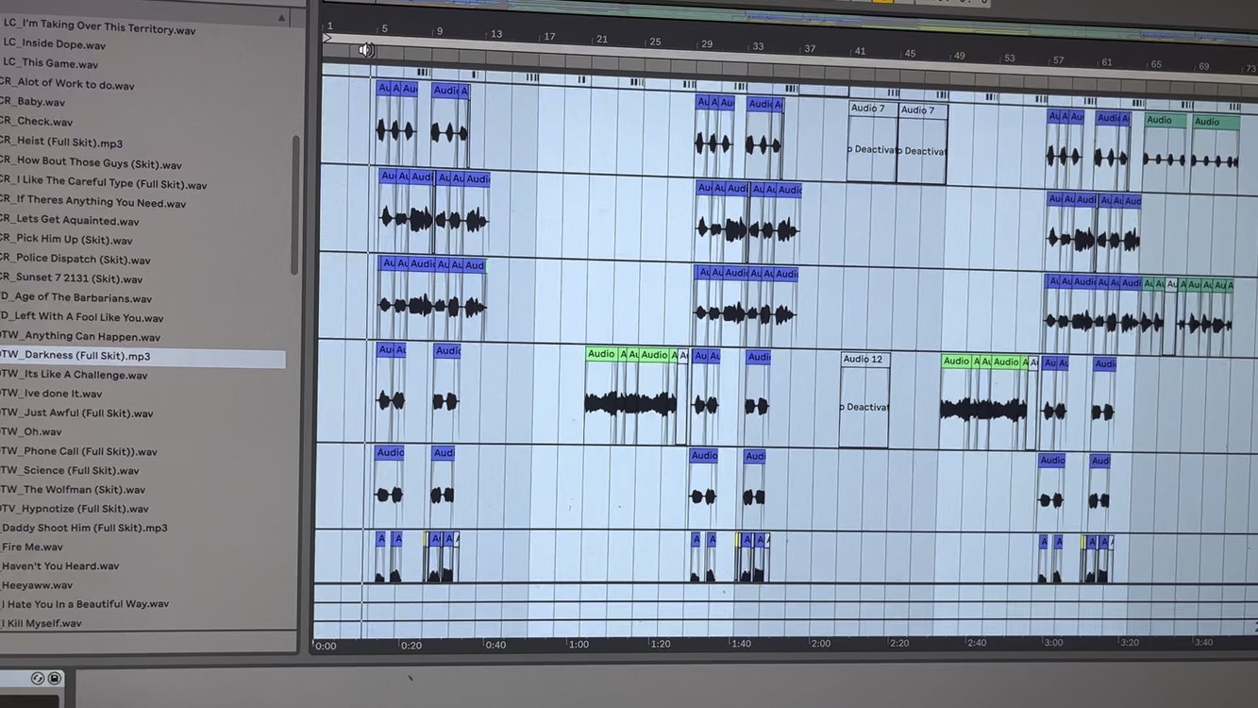Pick Daddy Shoot Him (Full Skit).mp3
Image resolution: width=1258 pixels, height=708 pixels.
84,528
